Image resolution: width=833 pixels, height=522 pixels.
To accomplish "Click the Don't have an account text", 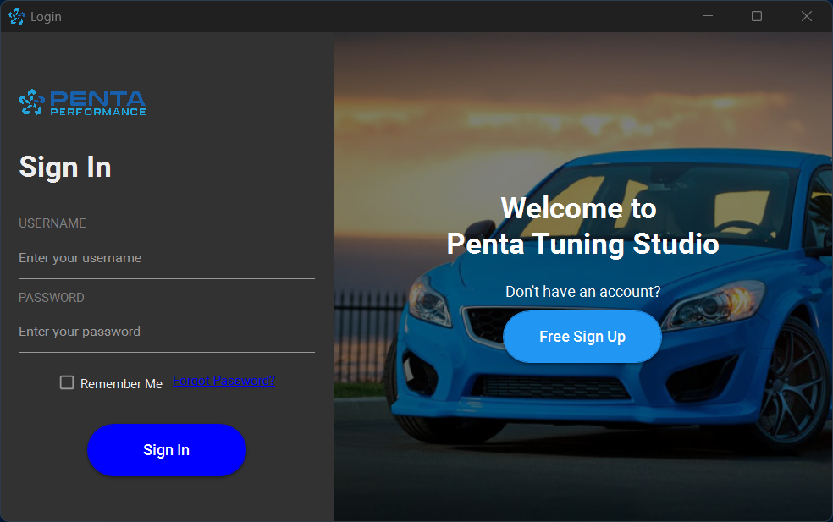I will pyautogui.click(x=582, y=291).
